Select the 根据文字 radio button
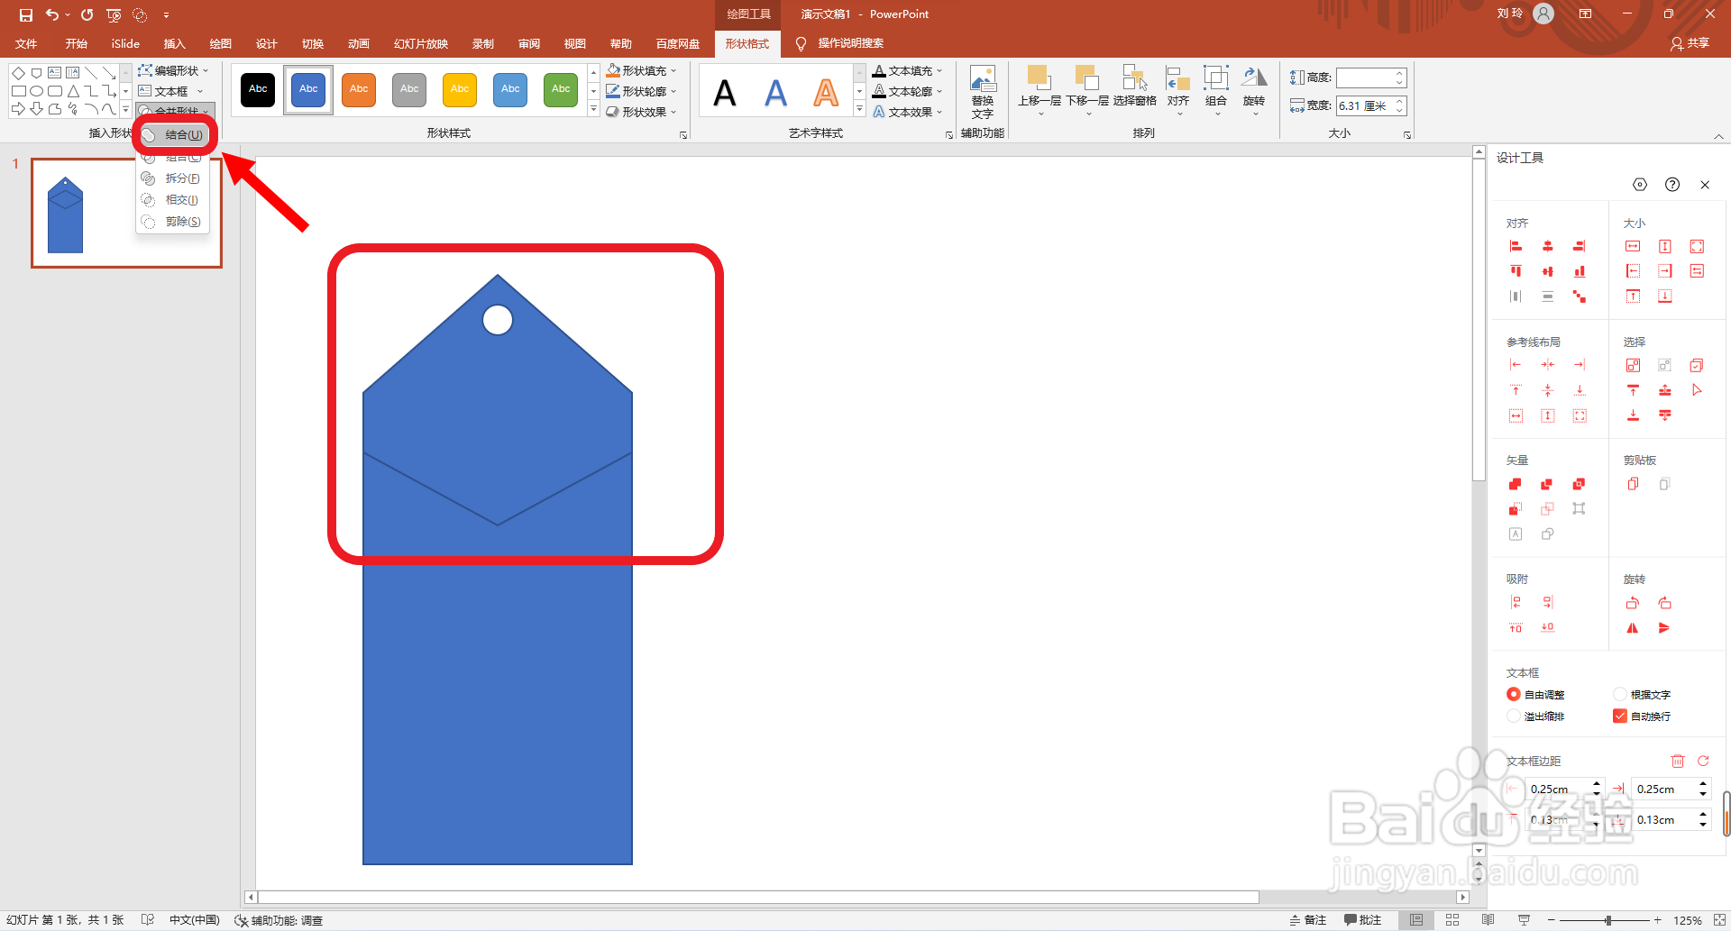The width and height of the screenshot is (1731, 931). click(x=1620, y=694)
